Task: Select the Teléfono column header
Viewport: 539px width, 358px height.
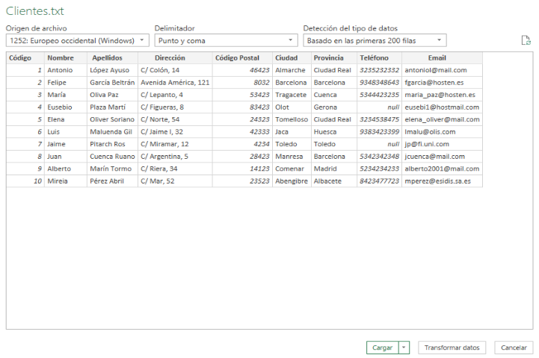Action: click(x=380, y=58)
